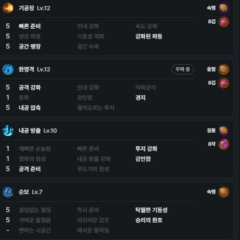The width and height of the screenshot is (240, 240).
Task: Click the 환영격 skill icon
Action: (8, 69)
